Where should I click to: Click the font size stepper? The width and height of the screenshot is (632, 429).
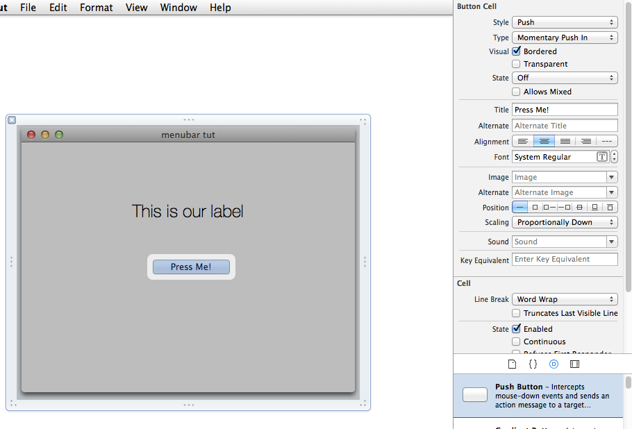tap(614, 157)
